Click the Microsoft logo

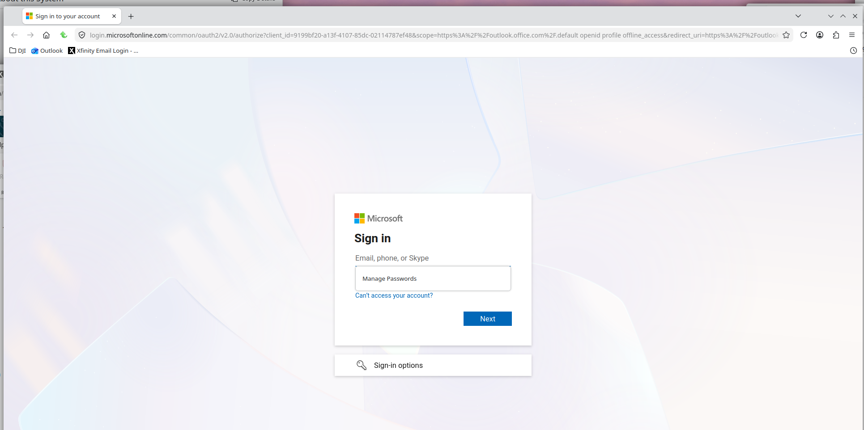(x=379, y=218)
